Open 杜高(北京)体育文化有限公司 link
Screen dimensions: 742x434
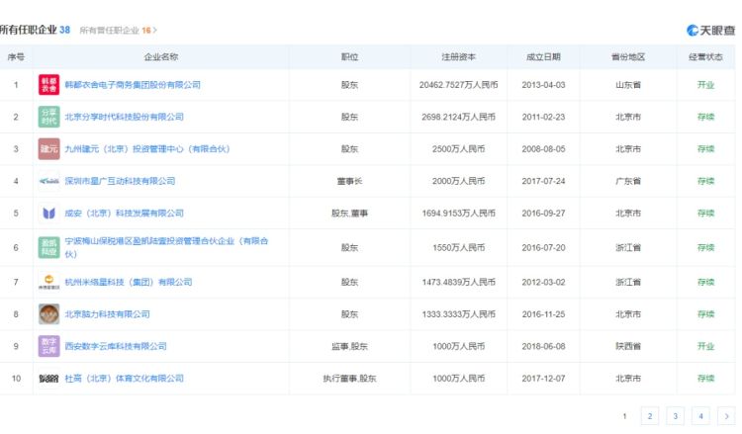pos(124,379)
